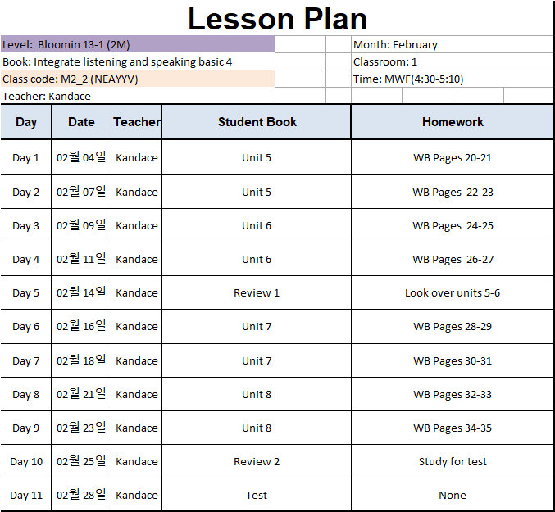Select the Time MWF(4:30-5:10) cell
Viewport: 555px width, 512px height.
[x=453, y=79]
